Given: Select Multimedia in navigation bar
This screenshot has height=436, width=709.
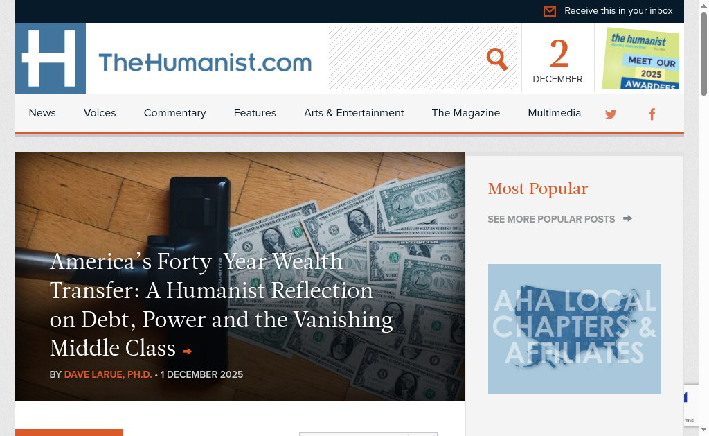Looking at the screenshot, I should 555,113.
